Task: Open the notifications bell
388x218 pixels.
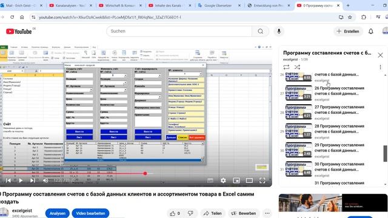Action: 370,31
